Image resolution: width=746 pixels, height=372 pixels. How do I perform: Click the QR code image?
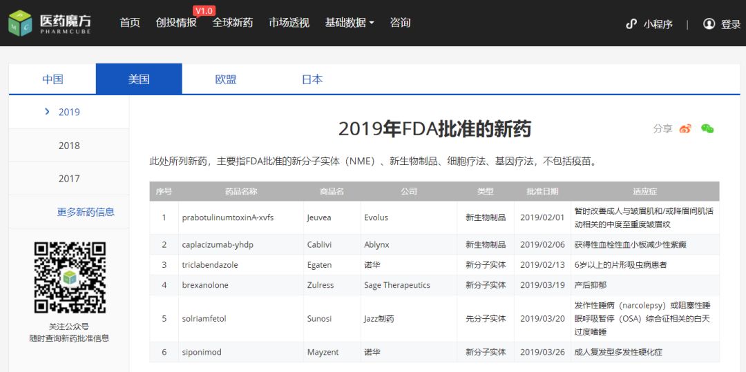70,277
